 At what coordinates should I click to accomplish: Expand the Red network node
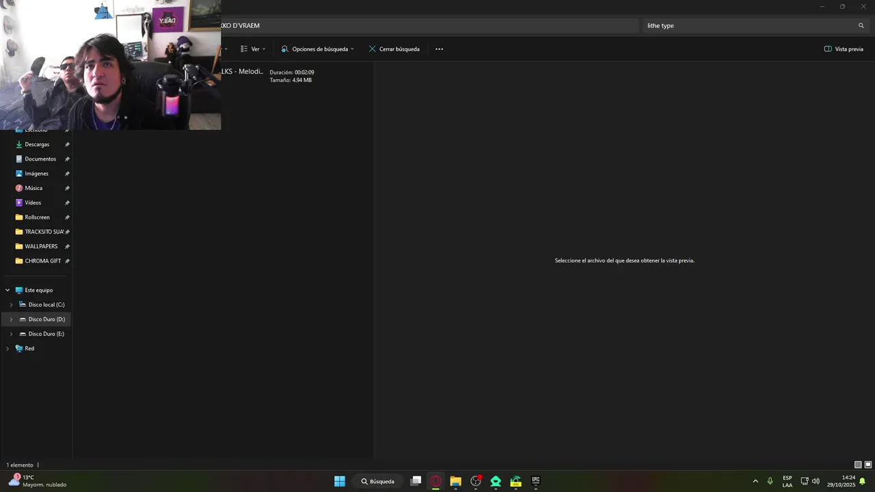[x=8, y=348]
